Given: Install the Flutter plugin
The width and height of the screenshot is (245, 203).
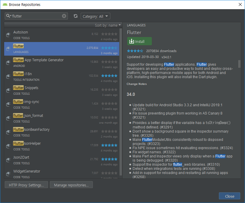Looking at the screenshot, I should pyautogui.click(x=139, y=41).
